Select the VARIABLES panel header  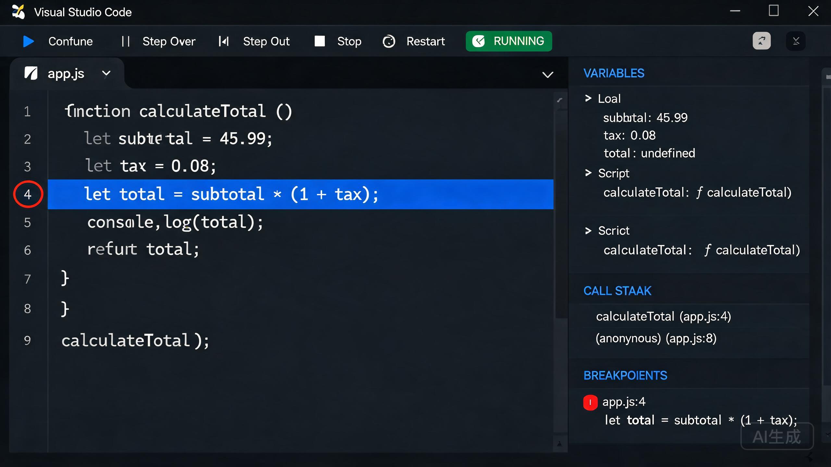pos(614,73)
